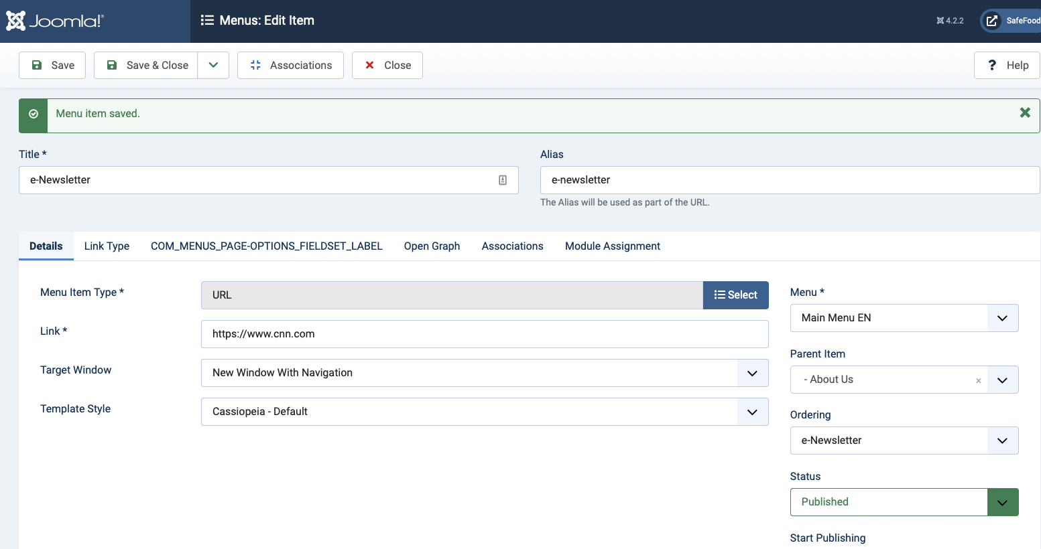Switch to the Link Type tab
1041x549 pixels.
[107, 246]
